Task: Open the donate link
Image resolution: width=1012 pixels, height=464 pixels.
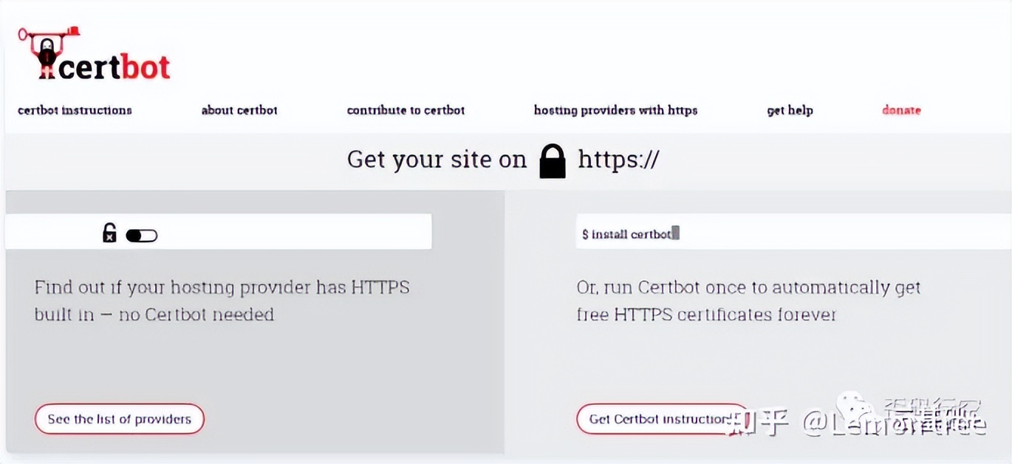Action: pos(900,109)
